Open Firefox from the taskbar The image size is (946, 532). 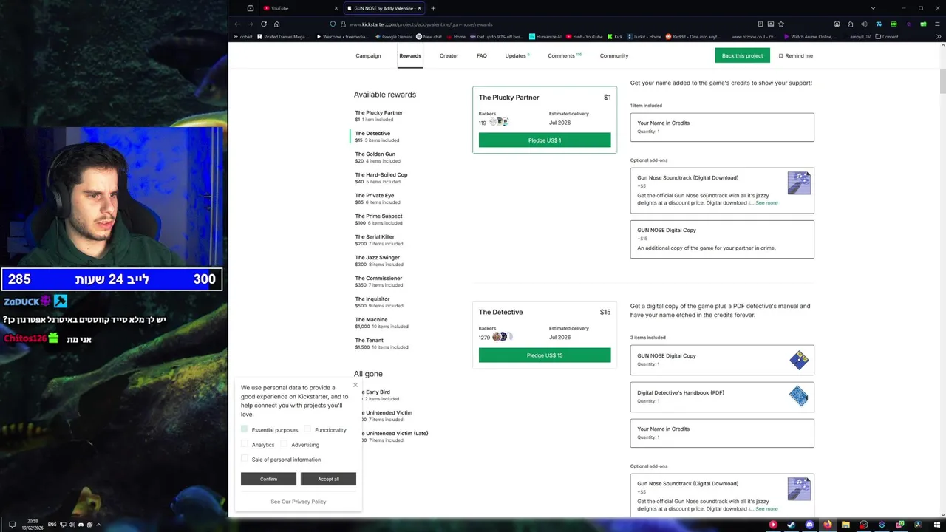click(827, 525)
